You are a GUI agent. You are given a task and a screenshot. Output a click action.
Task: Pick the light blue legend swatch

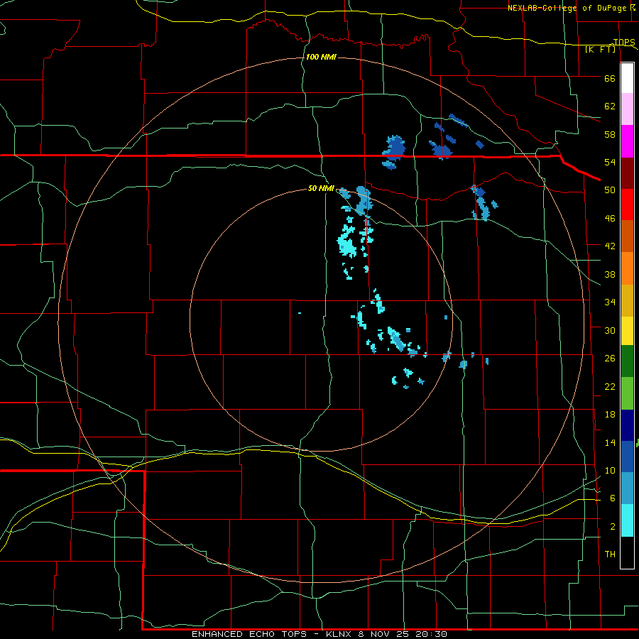(627, 488)
